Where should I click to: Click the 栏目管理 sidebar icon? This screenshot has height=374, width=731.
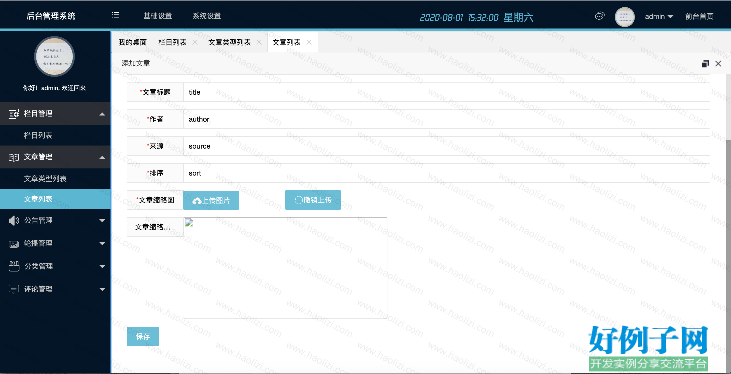click(x=14, y=113)
